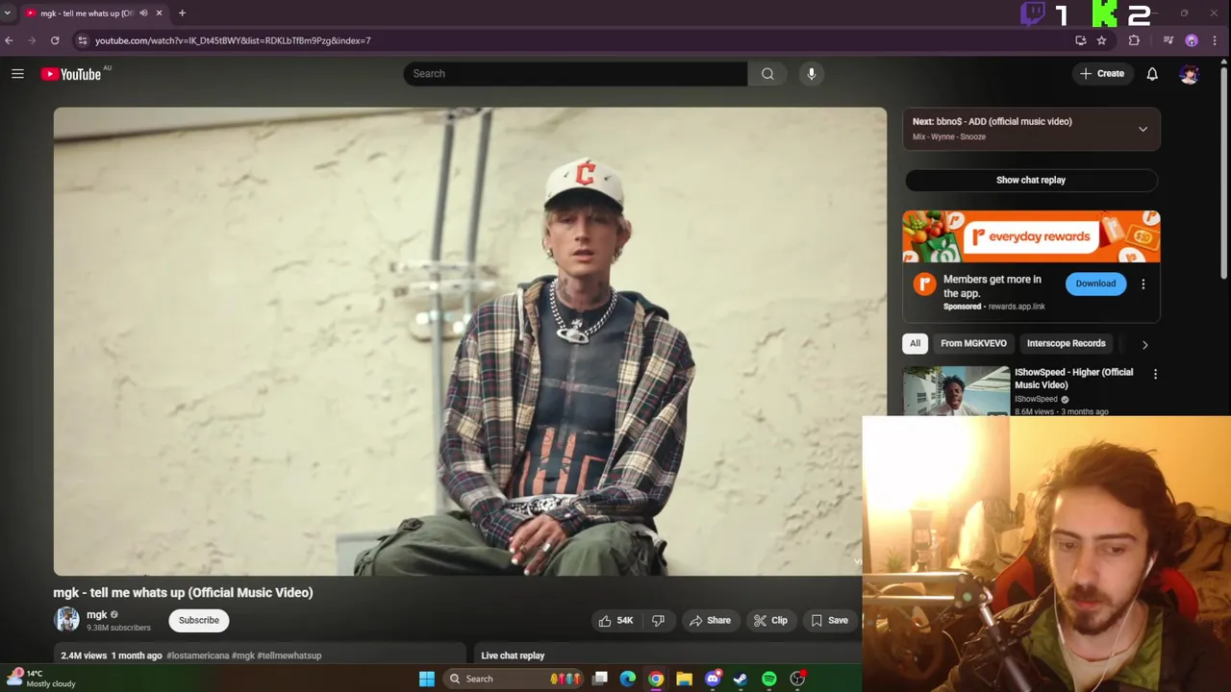Open the mgk channel name link
The height and width of the screenshot is (692, 1231).
tap(97, 614)
